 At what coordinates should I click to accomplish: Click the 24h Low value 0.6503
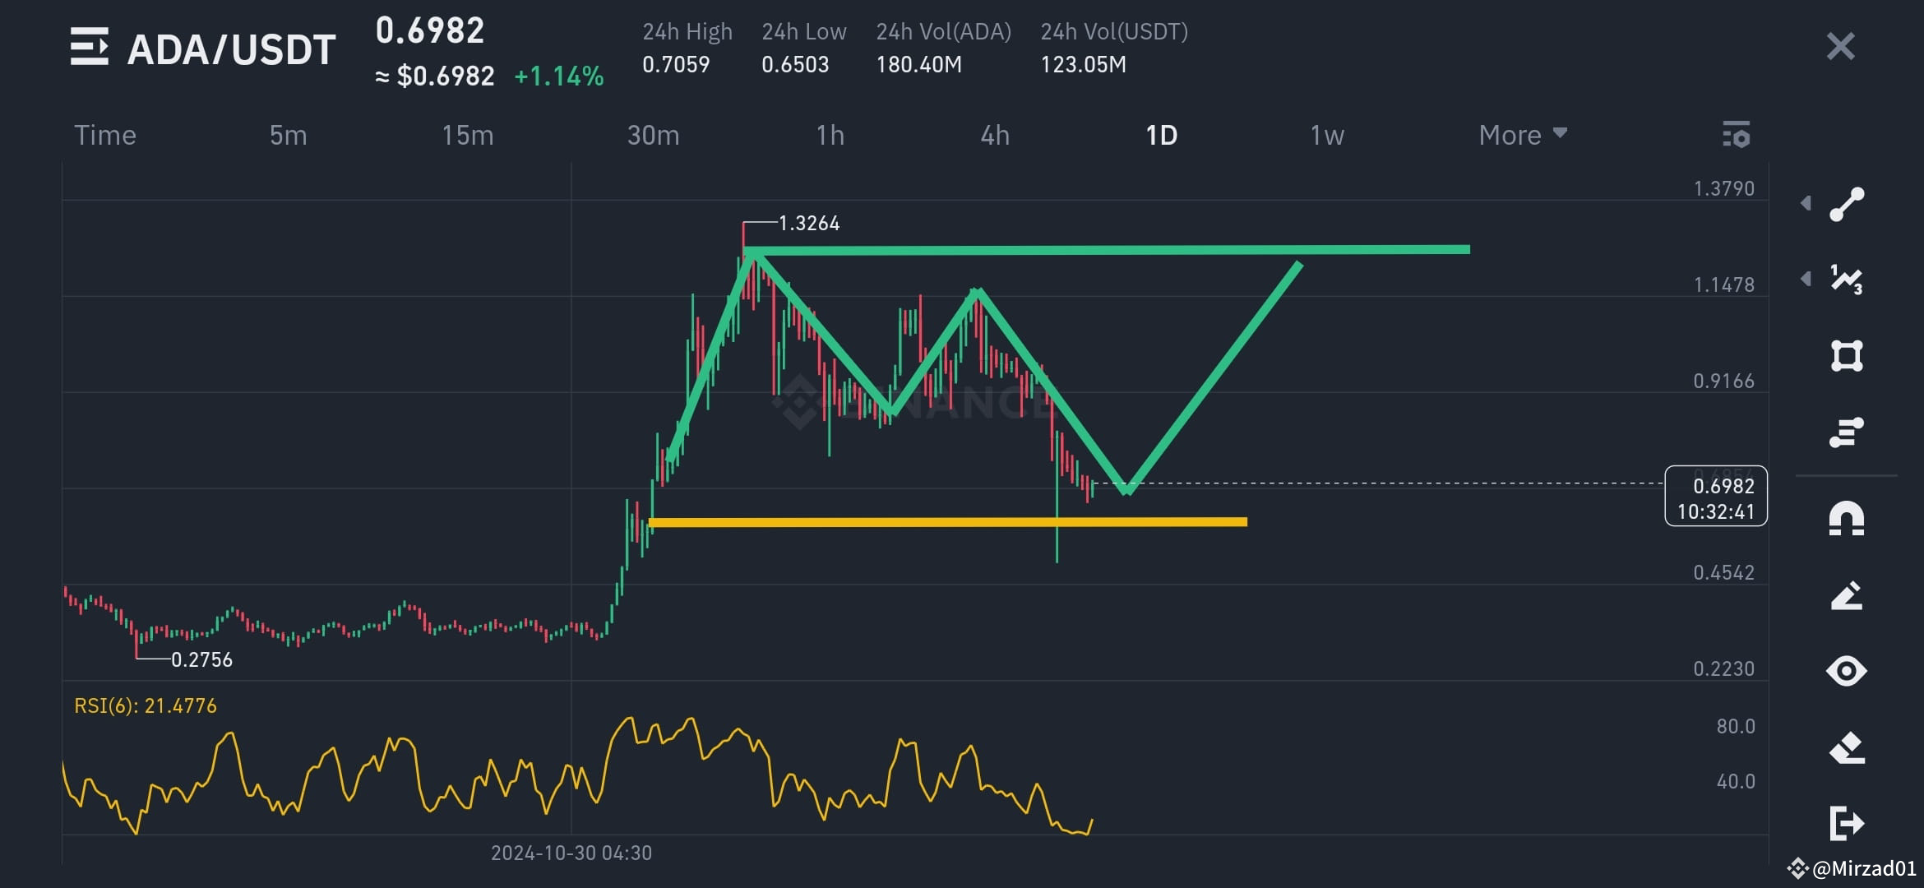coord(795,64)
